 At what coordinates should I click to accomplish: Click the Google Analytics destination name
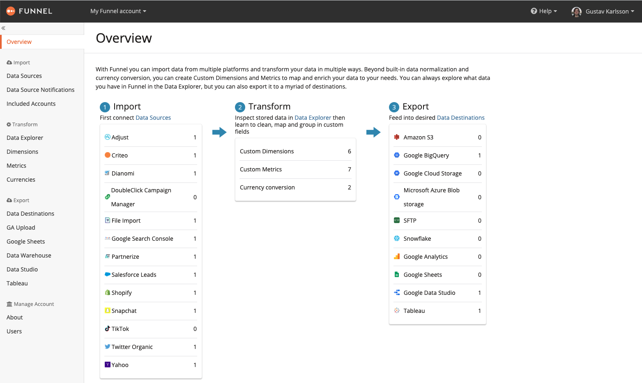(x=426, y=257)
